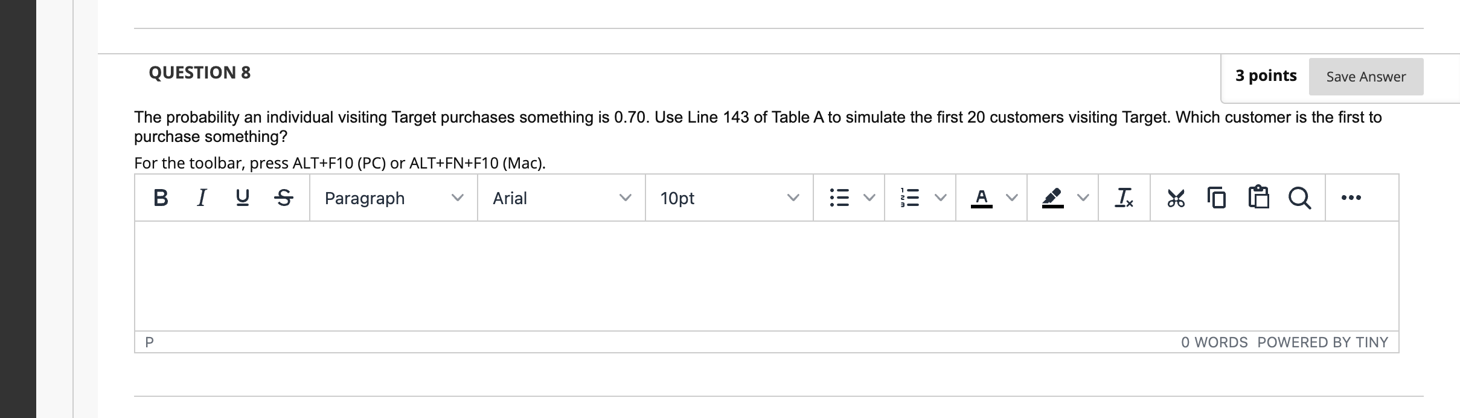Select the unordered bullet list icon
Screen dimensions: 1460x418
[839, 198]
